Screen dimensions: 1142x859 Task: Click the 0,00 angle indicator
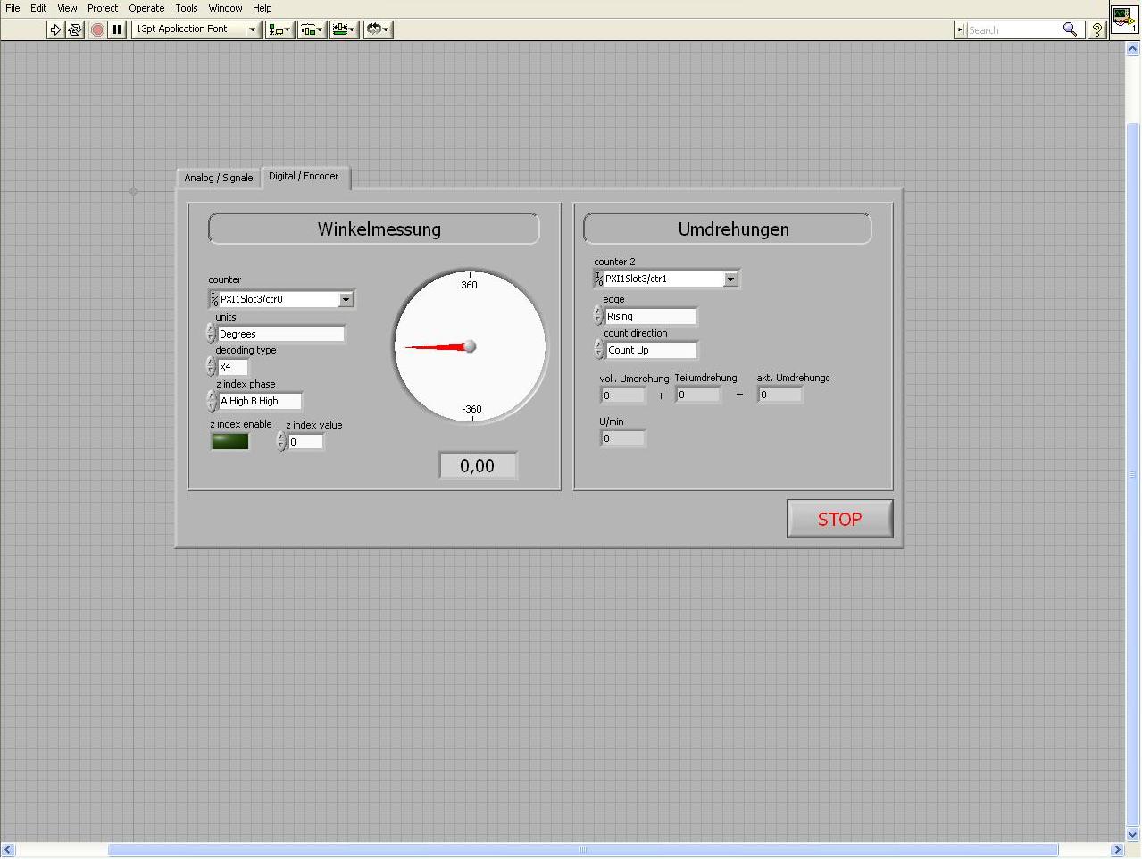478,465
